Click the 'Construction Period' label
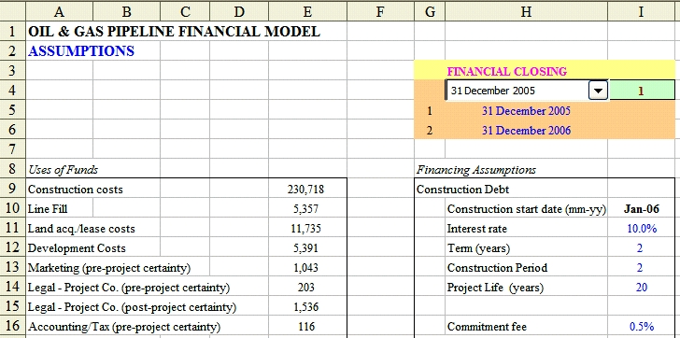This screenshot has height=338, width=680. point(497,268)
